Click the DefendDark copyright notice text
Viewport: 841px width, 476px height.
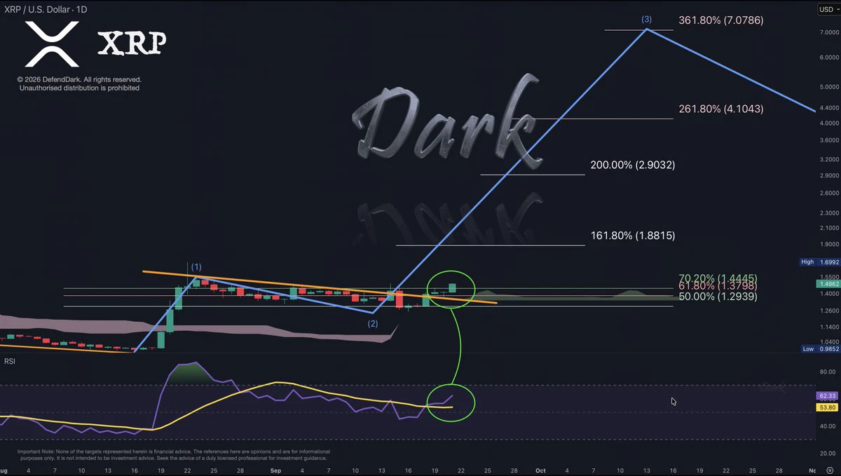(79, 83)
